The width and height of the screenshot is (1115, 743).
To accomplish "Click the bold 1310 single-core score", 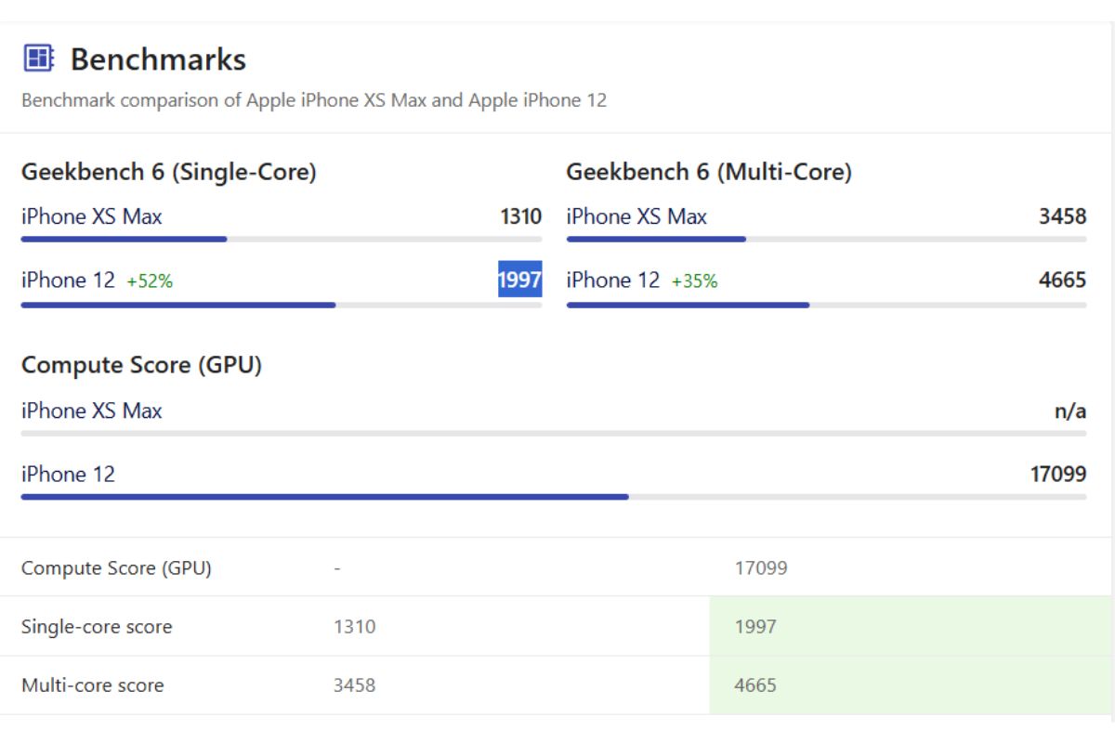I will point(520,216).
